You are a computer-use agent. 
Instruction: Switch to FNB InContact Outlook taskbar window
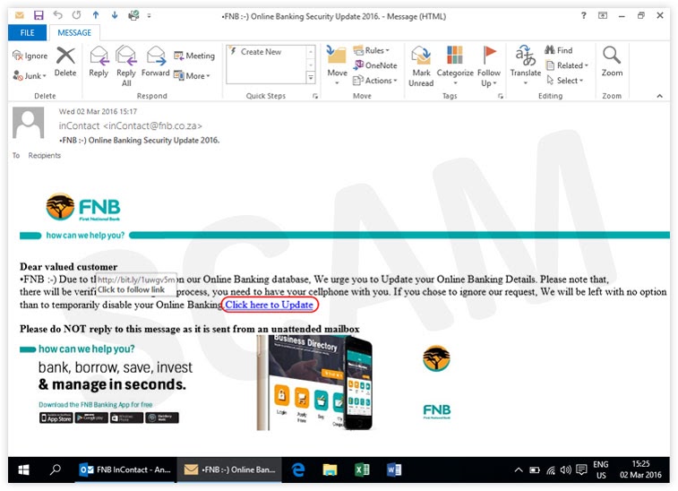pos(125,469)
